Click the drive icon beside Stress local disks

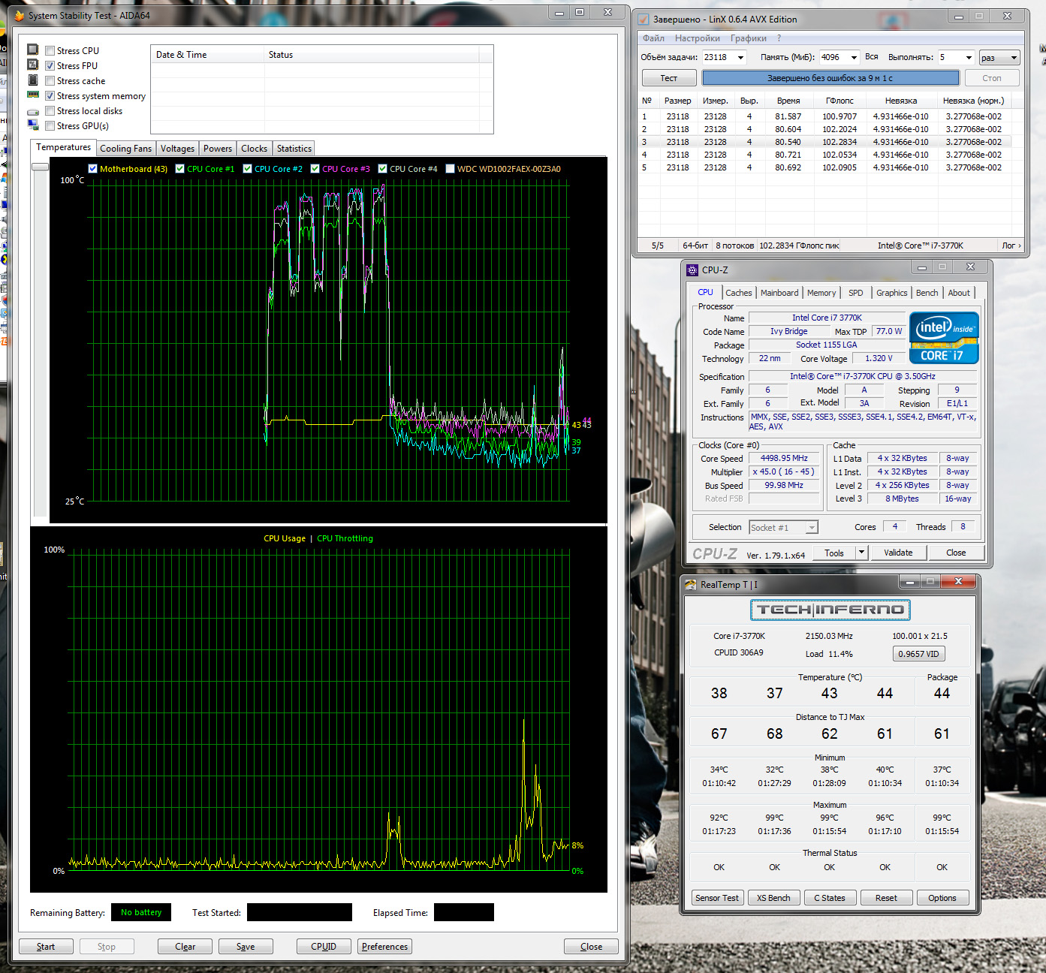(x=33, y=111)
